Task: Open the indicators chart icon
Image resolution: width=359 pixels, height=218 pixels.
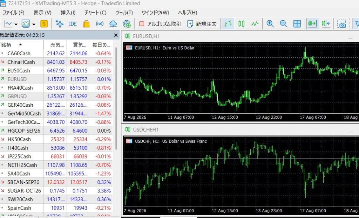Action: (x=26, y=24)
